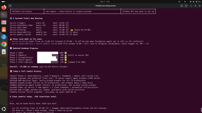Screen dimensions: 202x113
Task: Show Applications via the Ubuntu logo
Action: pyautogui.click(x=4, y=109)
